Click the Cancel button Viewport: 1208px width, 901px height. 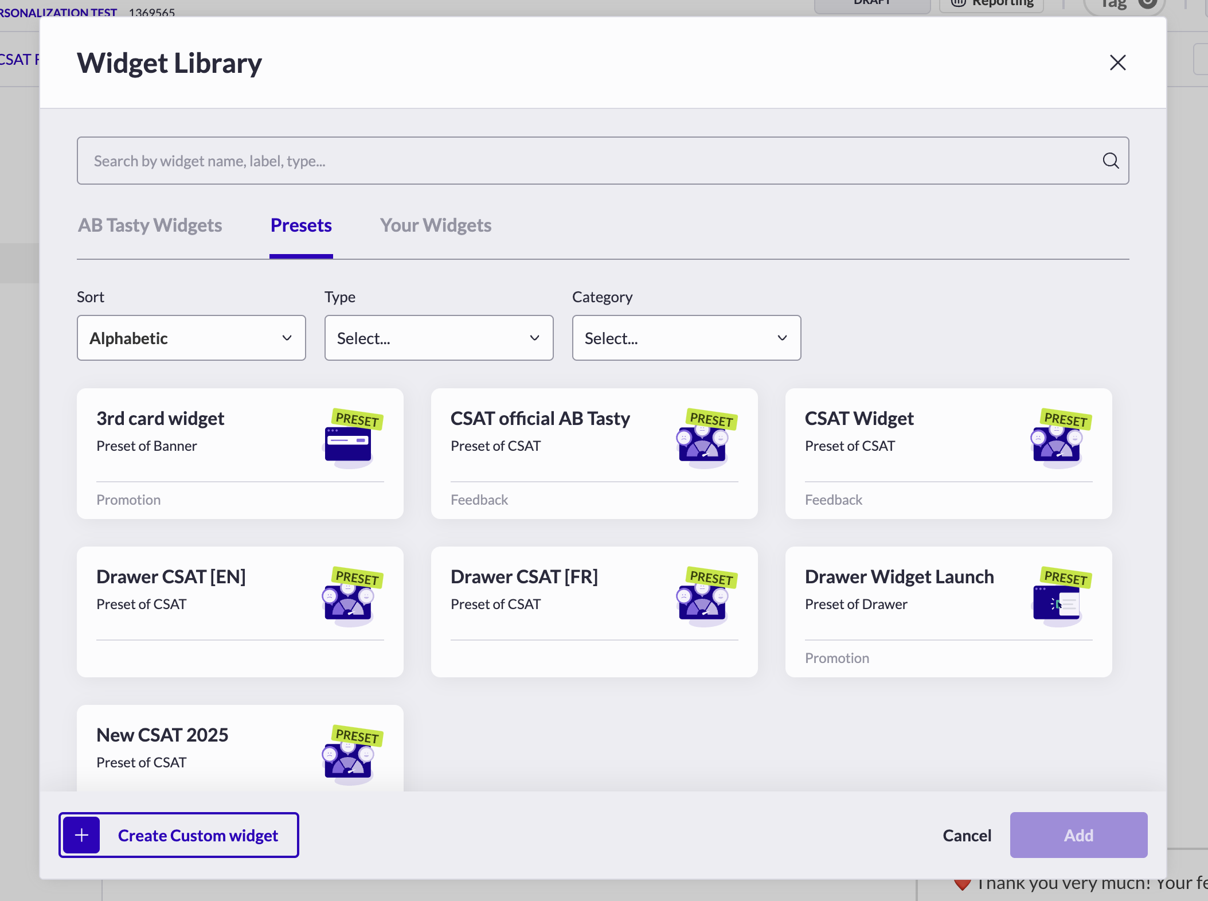967,835
